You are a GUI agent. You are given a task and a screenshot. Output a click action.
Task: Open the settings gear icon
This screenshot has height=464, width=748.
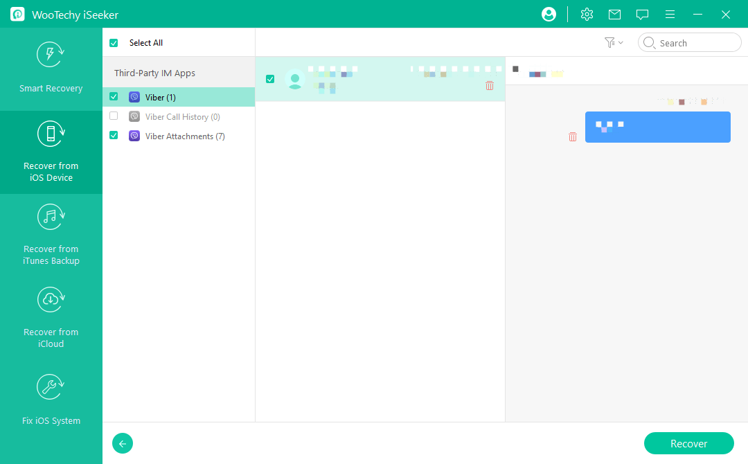click(587, 14)
